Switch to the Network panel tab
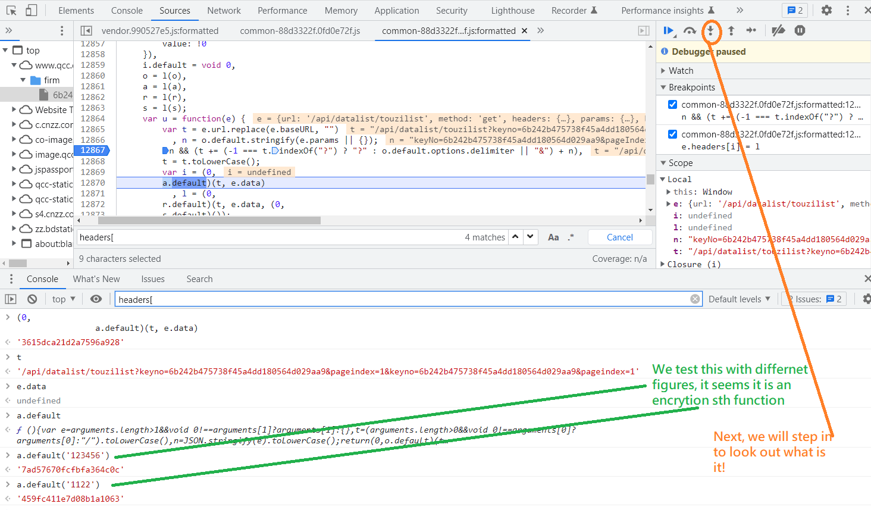This screenshot has width=871, height=510. (x=224, y=10)
